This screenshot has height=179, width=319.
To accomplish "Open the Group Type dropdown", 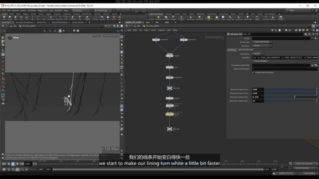I will [x=262, y=42].
